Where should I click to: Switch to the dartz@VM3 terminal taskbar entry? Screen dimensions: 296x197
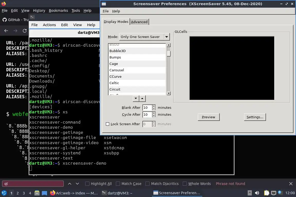point(117,193)
